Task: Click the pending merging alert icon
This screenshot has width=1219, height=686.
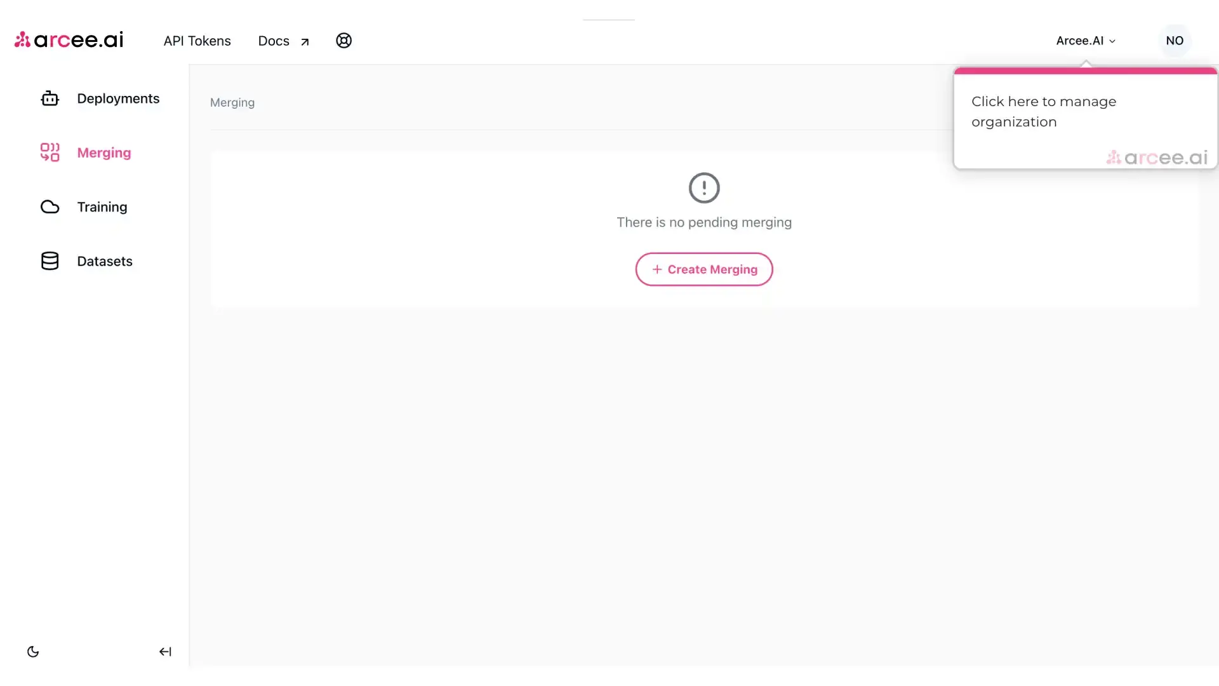Action: (x=703, y=187)
